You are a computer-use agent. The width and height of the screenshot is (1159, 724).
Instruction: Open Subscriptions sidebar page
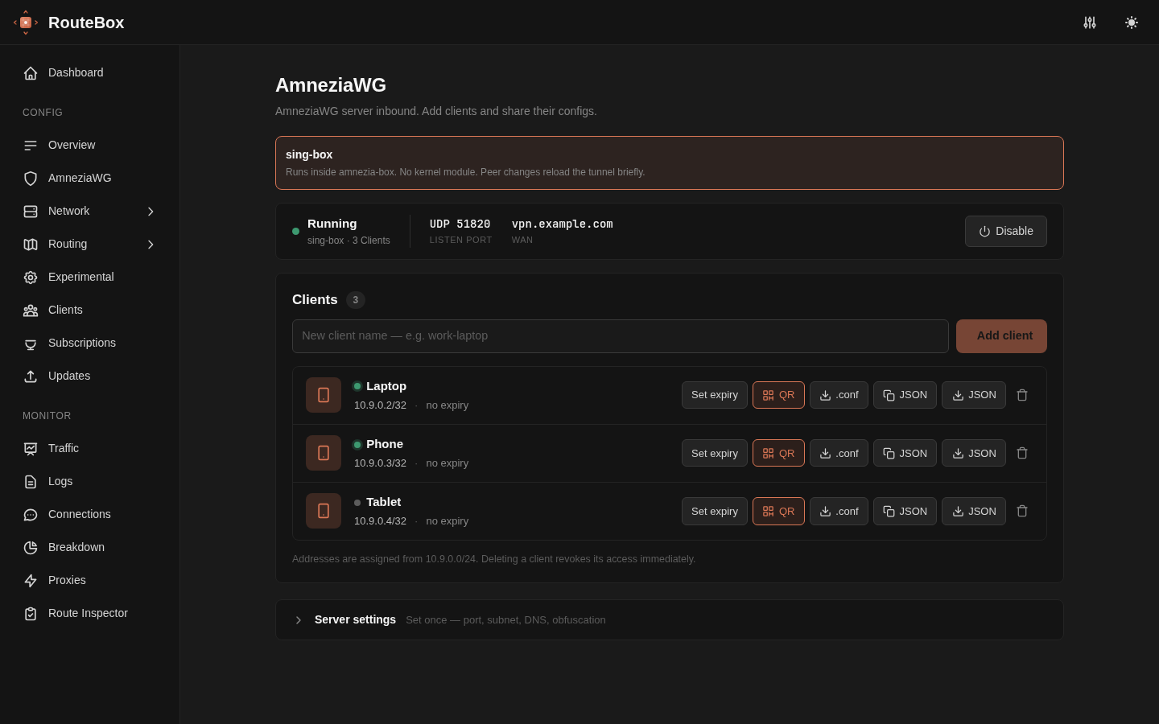coord(90,343)
